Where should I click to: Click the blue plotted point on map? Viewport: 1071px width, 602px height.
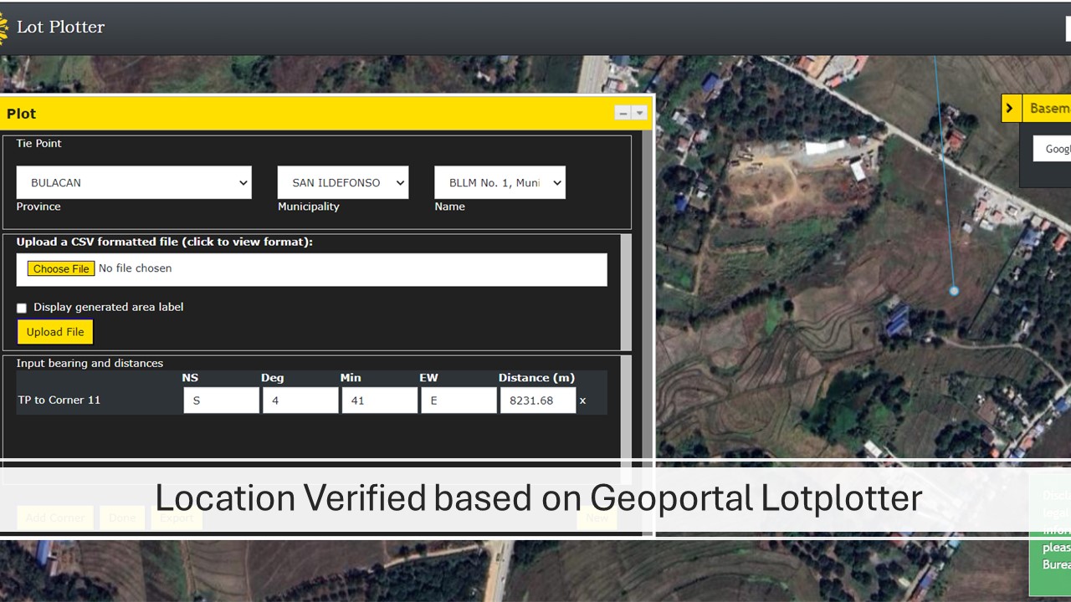pos(954,291)
